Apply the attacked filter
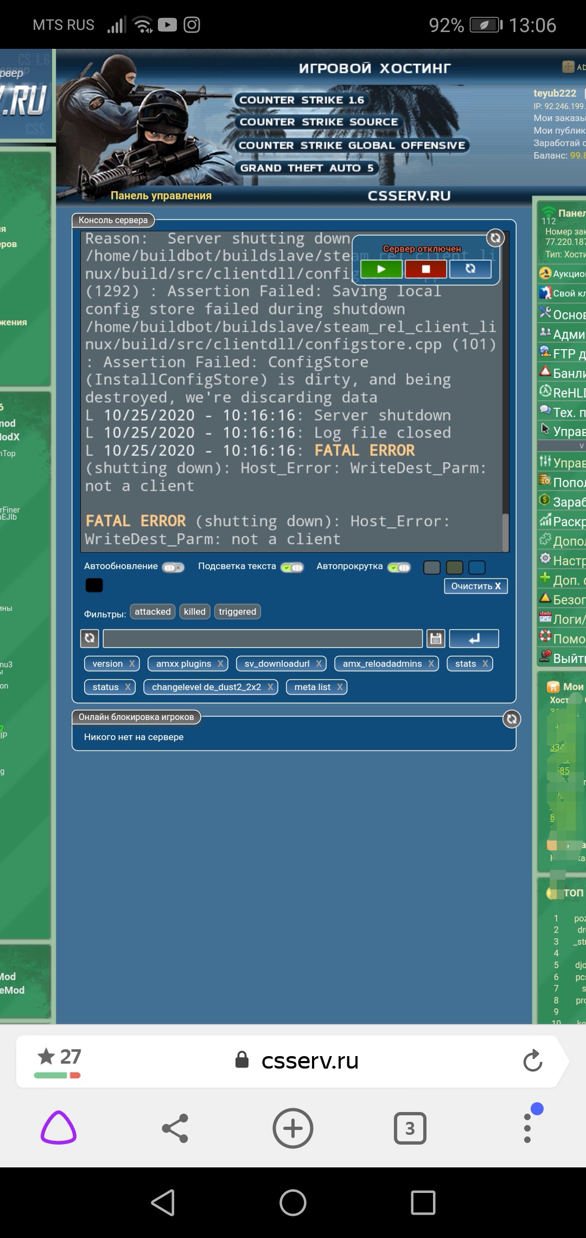 pyautogui.click(x=153, y=611)
